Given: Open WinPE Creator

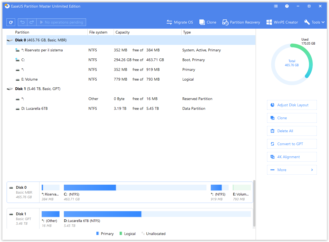Looking at the screenshot, I should (282, 22).
